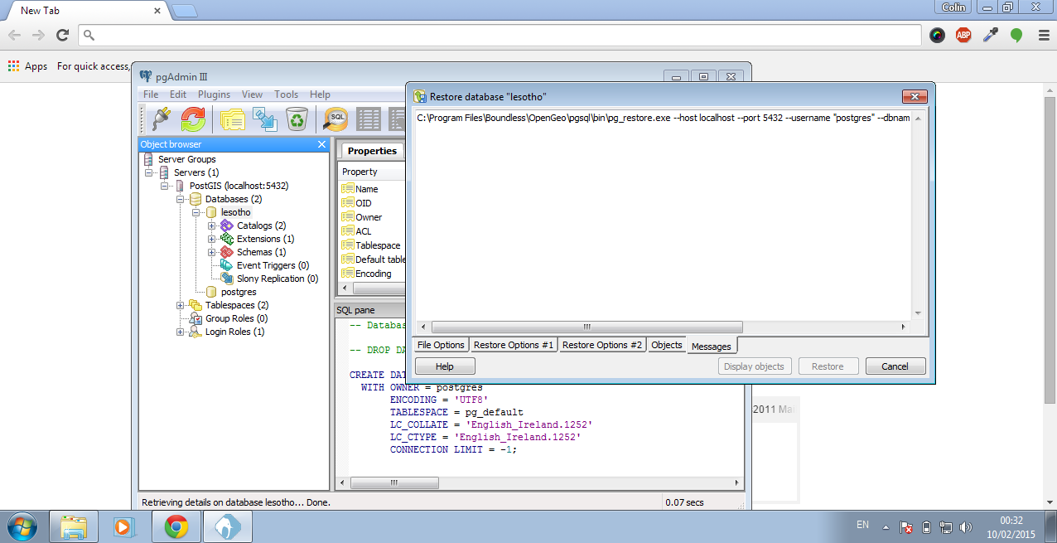Viewport: 1057px width, 543px height.
Task: Select the Properties tab in pgAdmin
Action: 372,151
